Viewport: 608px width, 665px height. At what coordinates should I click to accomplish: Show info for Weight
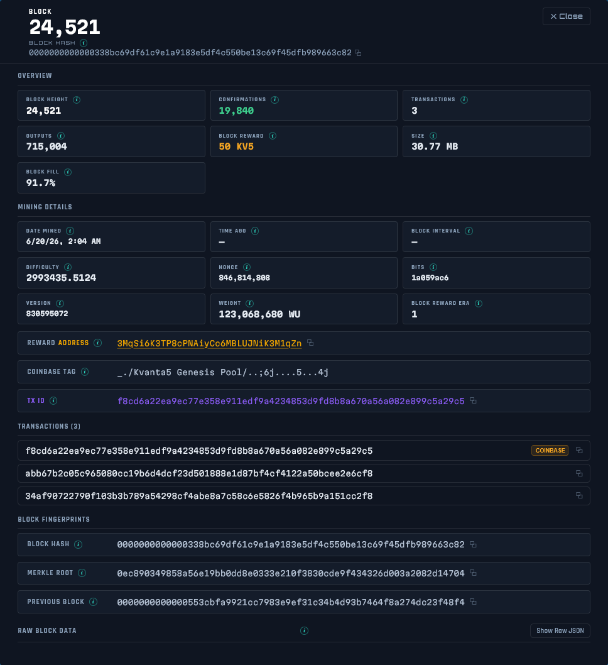249,303
